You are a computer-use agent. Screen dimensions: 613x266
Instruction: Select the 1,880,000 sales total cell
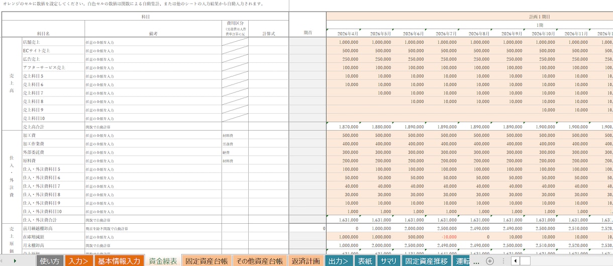(x=375, y=127)
